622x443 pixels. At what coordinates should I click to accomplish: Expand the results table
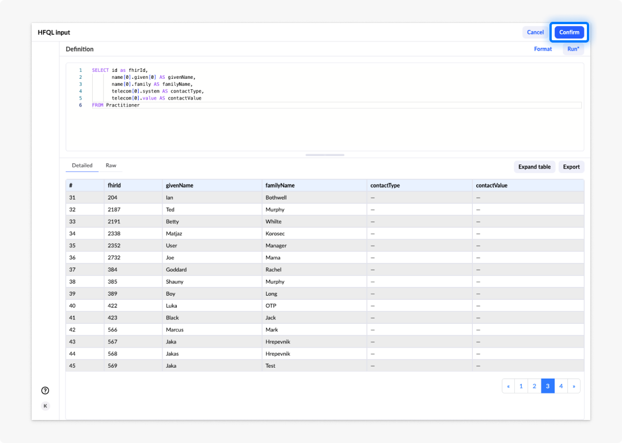coord(534,167)
